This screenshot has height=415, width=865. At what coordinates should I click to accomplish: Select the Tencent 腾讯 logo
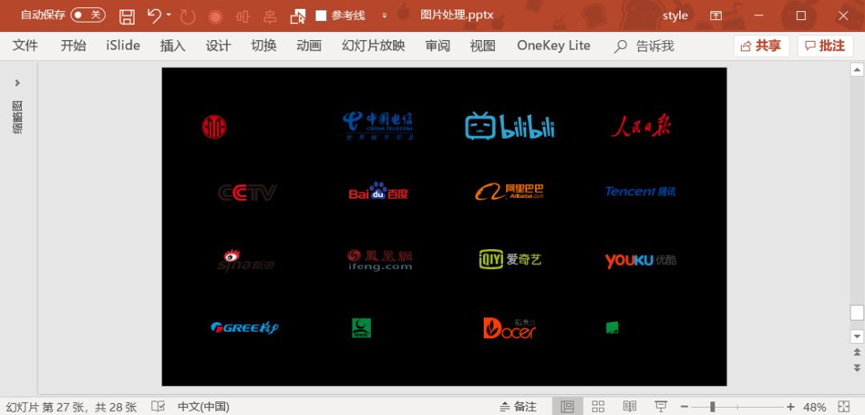pyautogui.click(x=641, y=191)
